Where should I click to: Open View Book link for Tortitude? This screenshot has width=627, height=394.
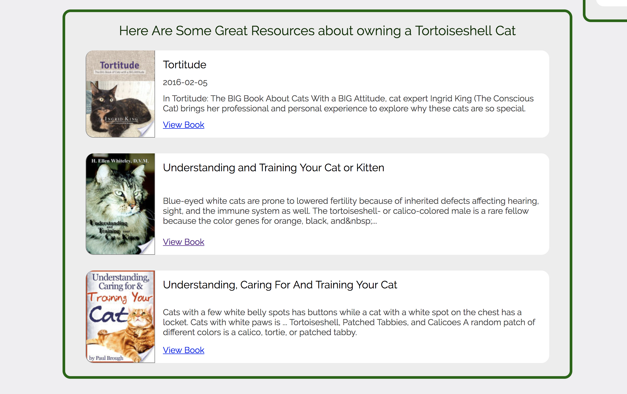coord(183,125)
